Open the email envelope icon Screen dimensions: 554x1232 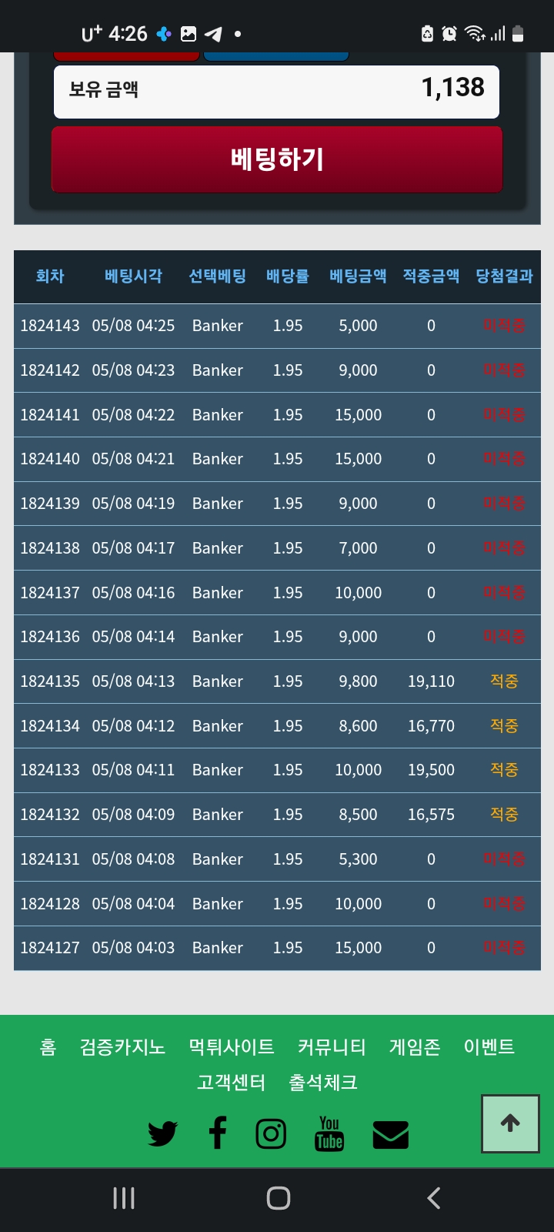[391, 1134]
